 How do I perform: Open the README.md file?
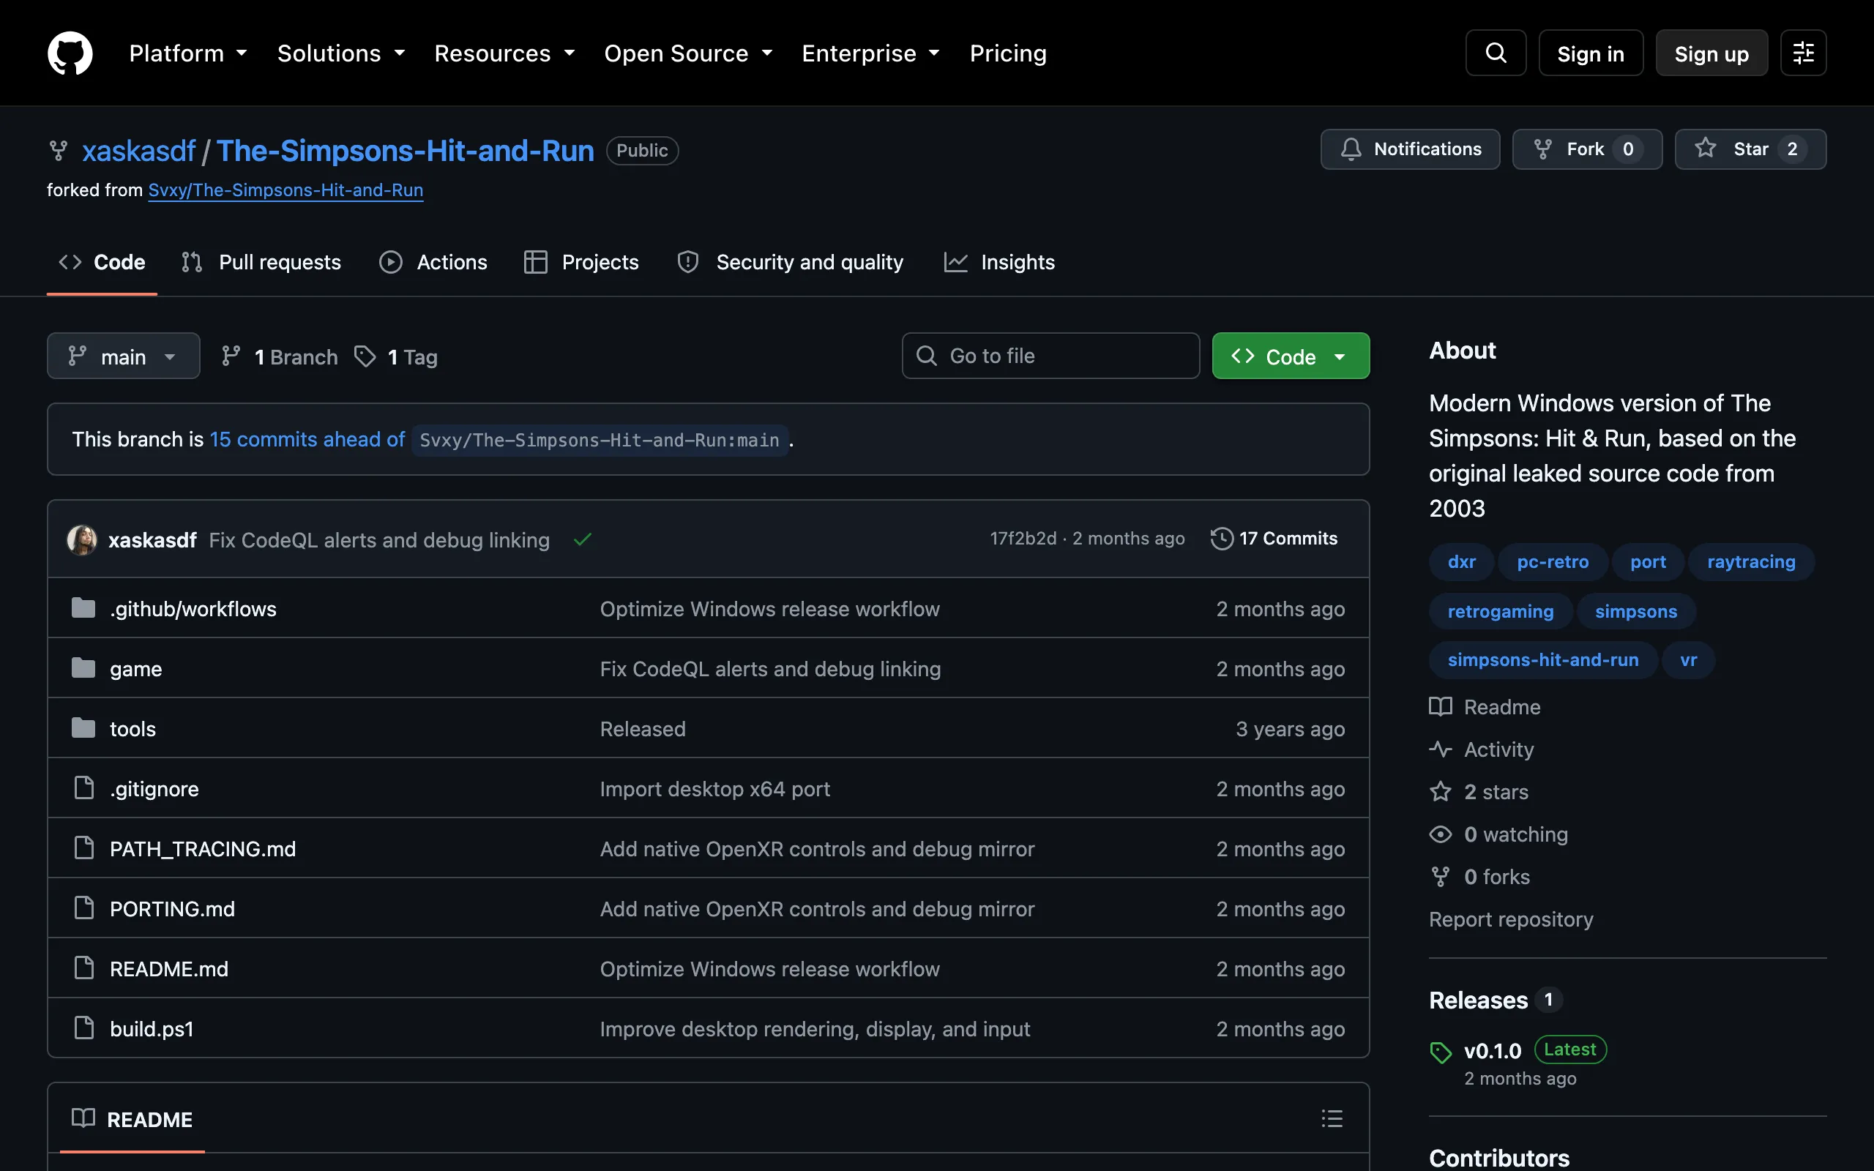(x=169, y=969)
